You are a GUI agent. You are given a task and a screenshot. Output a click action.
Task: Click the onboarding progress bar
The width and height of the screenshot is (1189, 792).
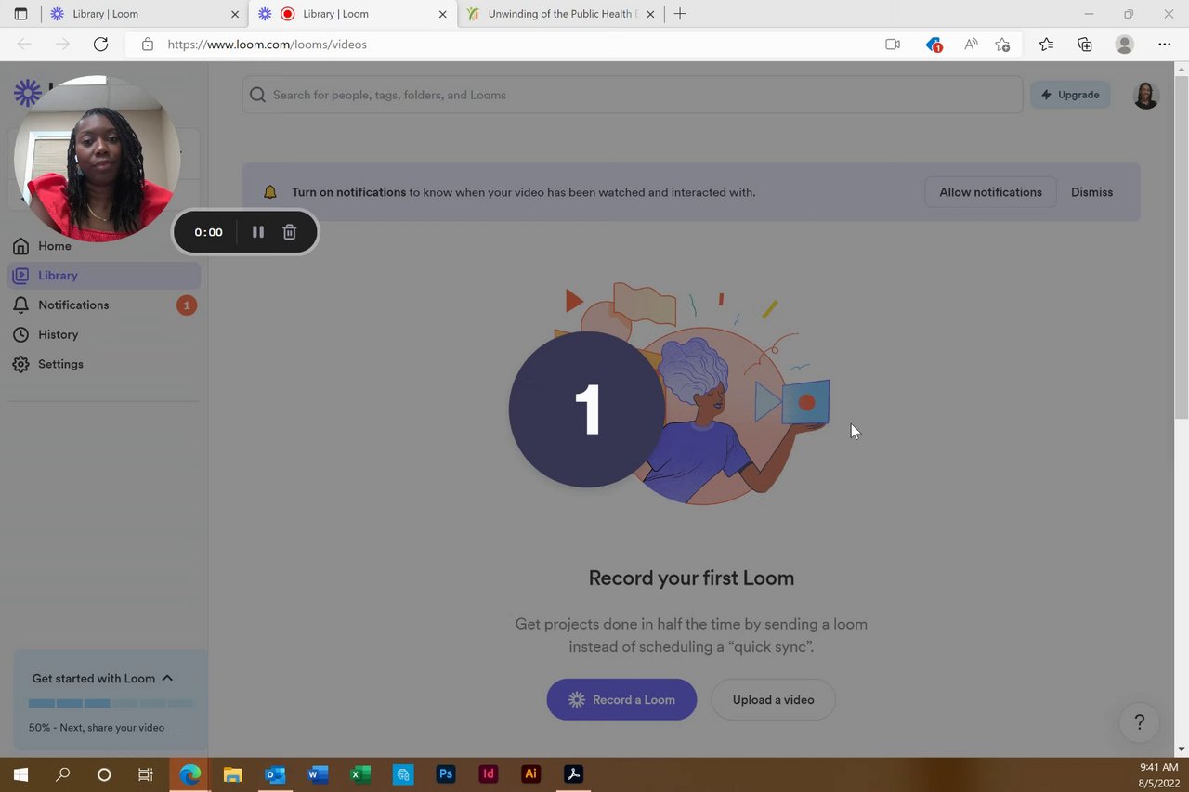[111, 703]
